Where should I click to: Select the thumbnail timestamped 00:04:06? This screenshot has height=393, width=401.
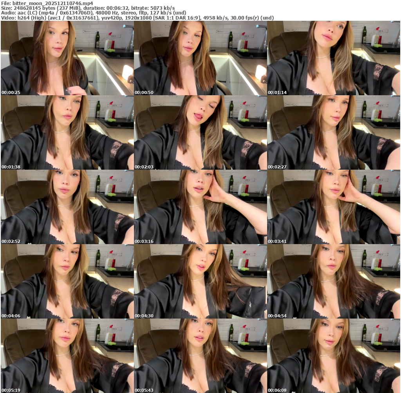coord(67,281)
